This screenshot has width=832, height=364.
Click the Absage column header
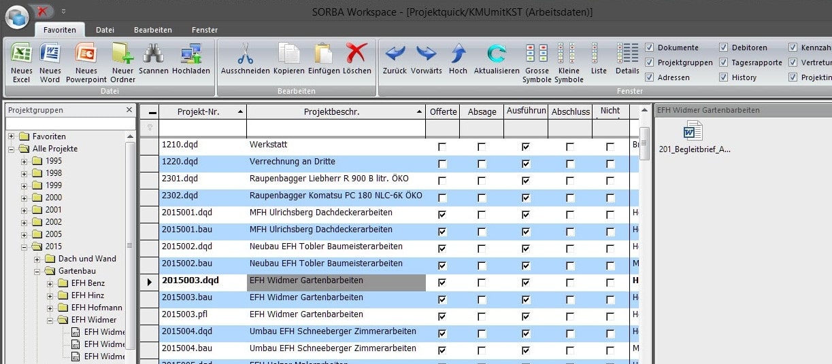pyautogui.click(x=482, y=111)
